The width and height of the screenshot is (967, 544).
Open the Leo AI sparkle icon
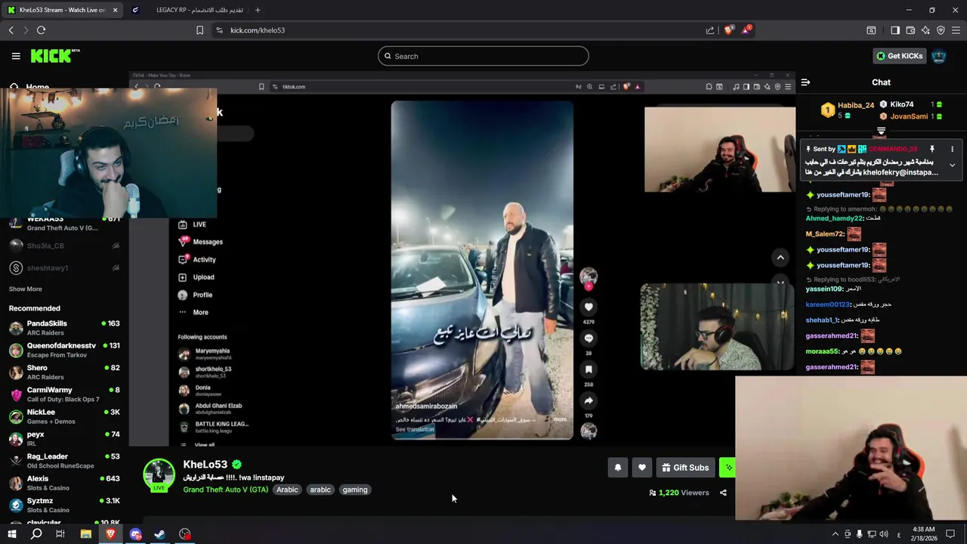pyautogui.click(x=925, y=30)
